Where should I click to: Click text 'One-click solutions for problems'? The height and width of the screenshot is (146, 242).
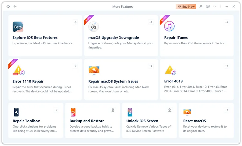[35, 127]
